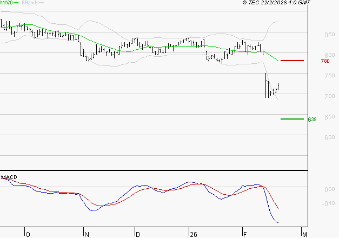Click the 800 price axis label
Viewport: 339px width, 238px height.
point(329,55)
